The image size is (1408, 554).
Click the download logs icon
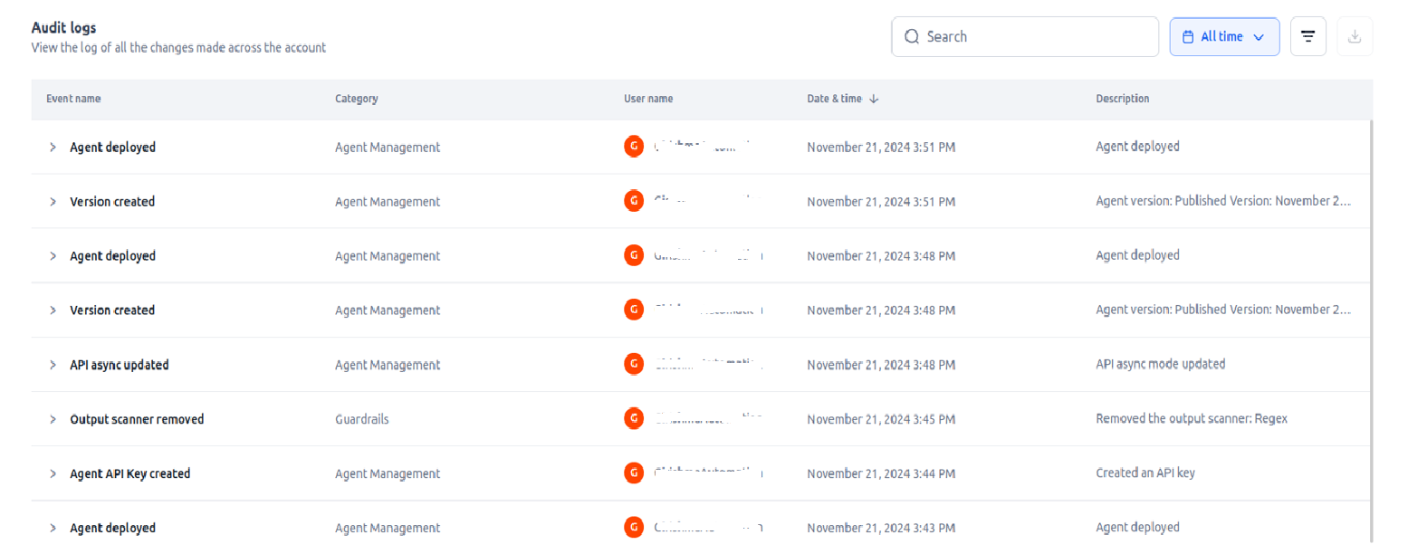coord(1355,37)
